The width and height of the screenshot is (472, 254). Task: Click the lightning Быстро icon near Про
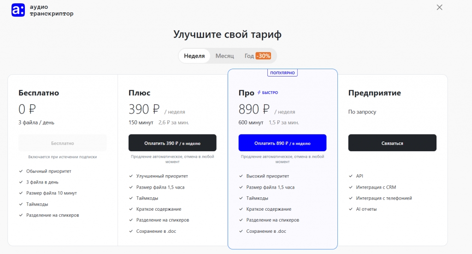(260, 93)
